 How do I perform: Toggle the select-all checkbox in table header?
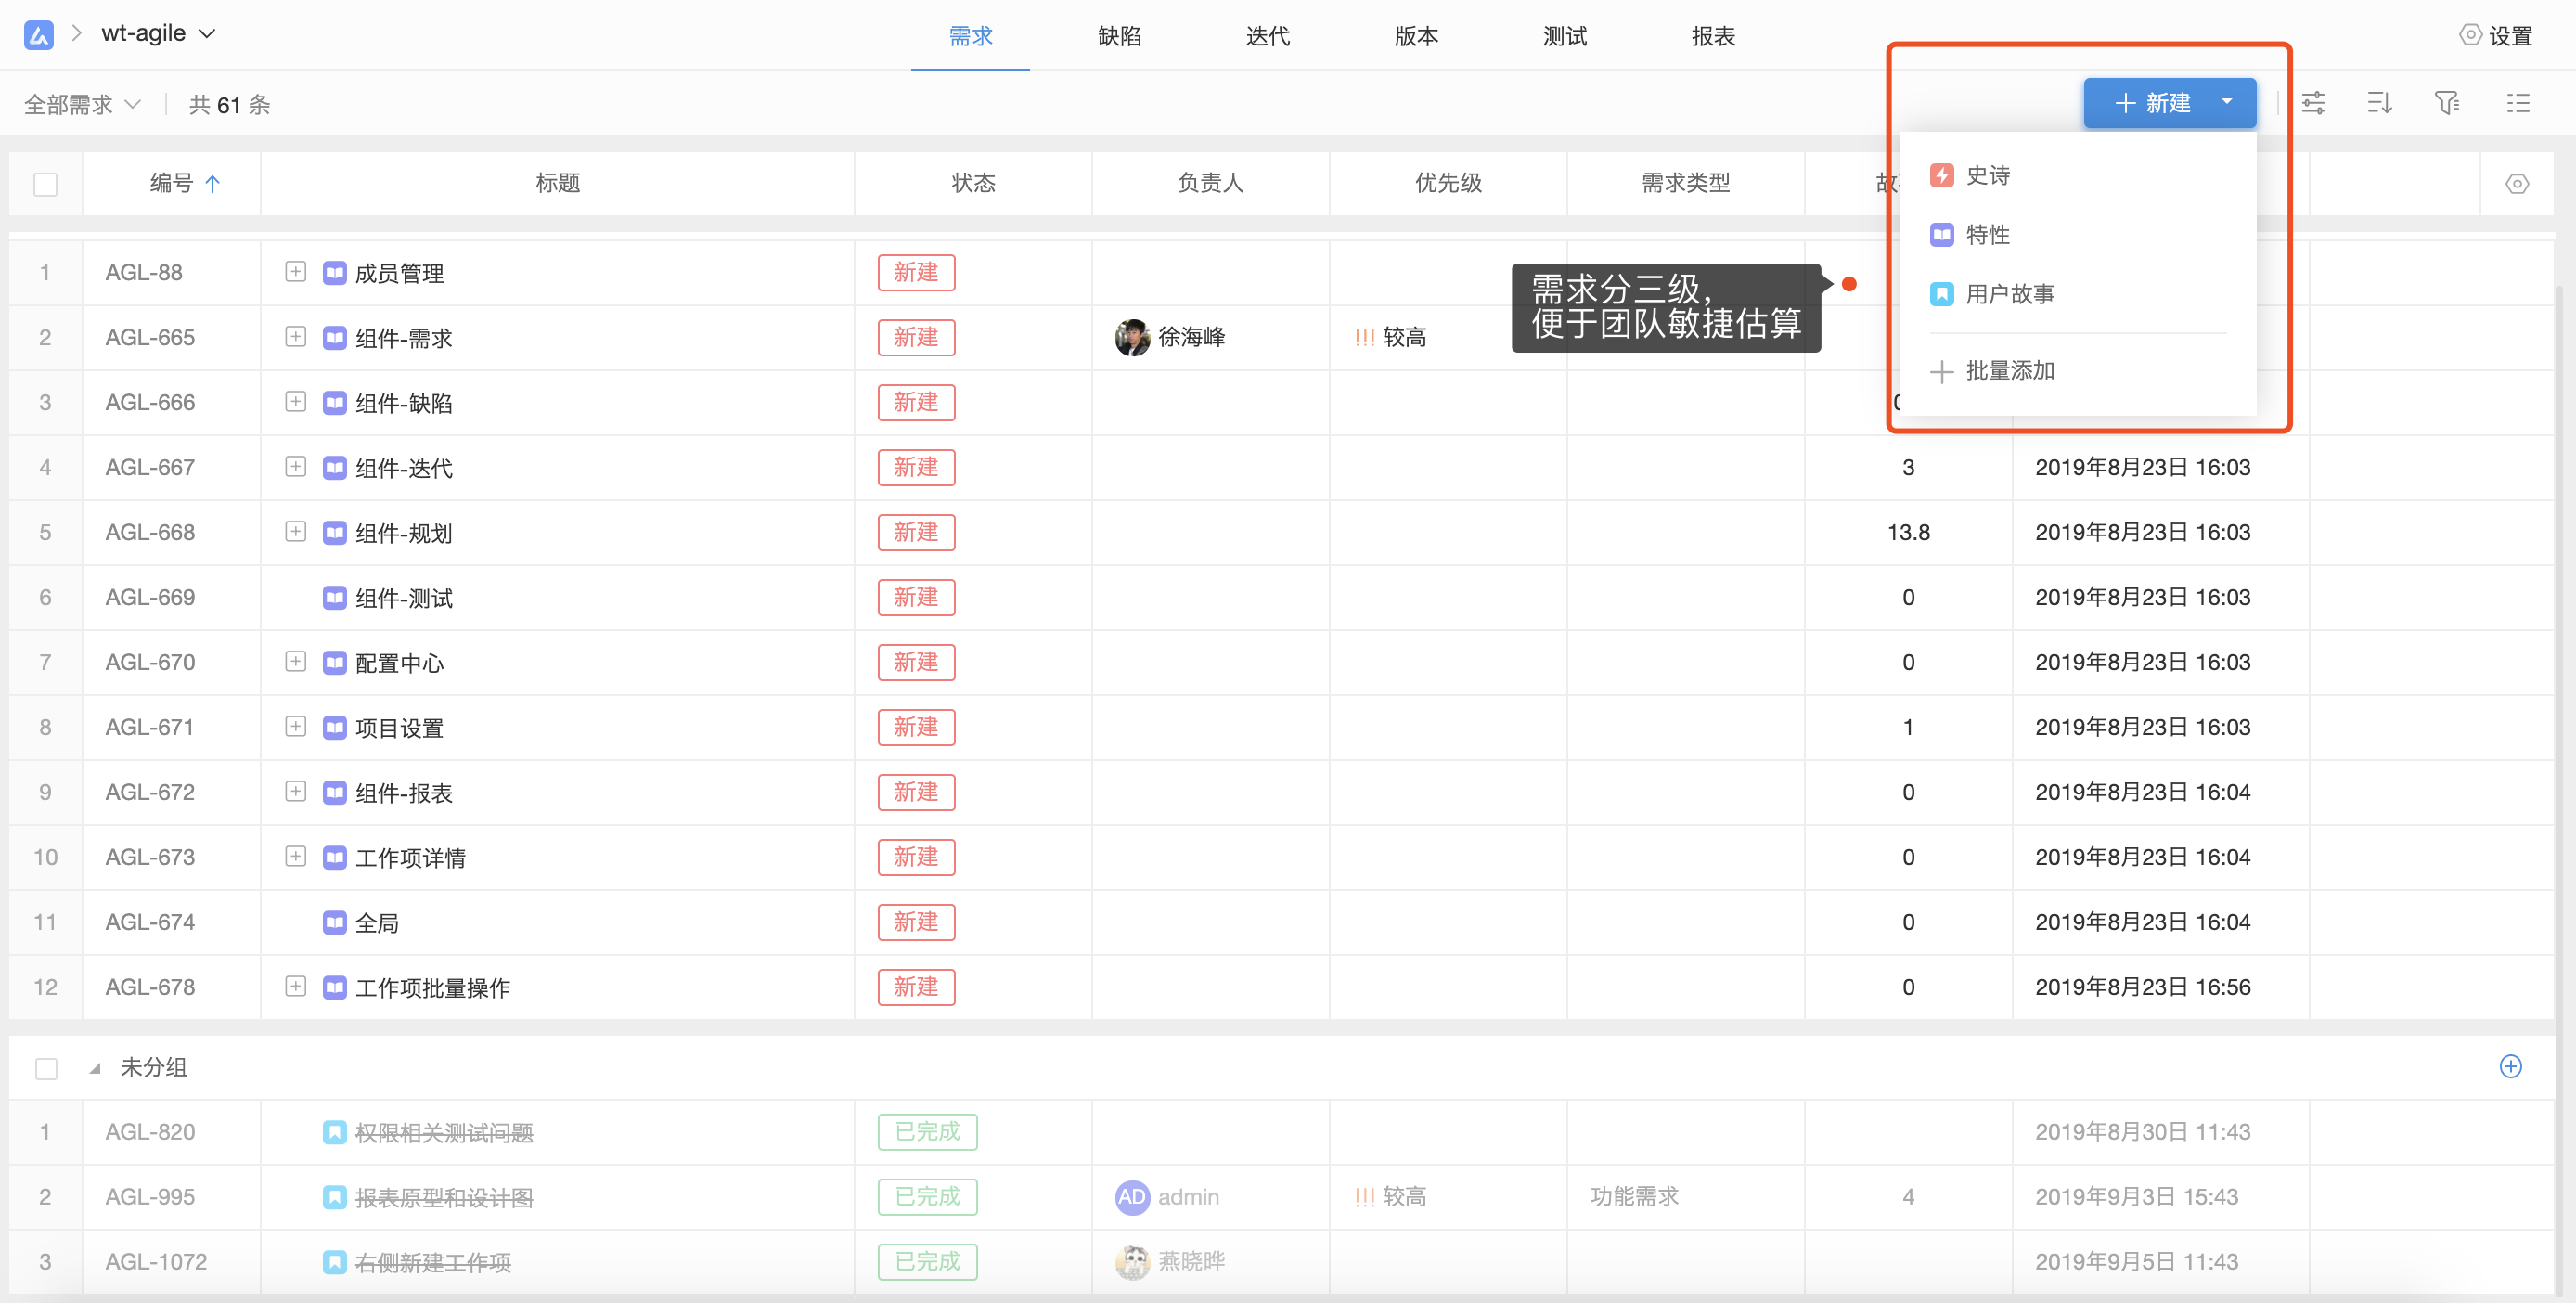[x=46, y=184]
